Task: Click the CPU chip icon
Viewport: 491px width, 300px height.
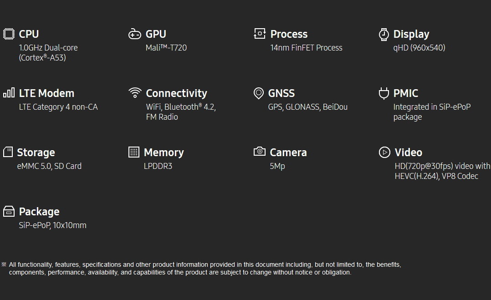Action: point(9,34)
